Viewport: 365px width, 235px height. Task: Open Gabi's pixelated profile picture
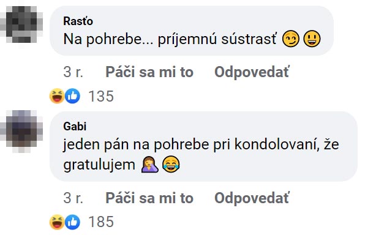21,131
